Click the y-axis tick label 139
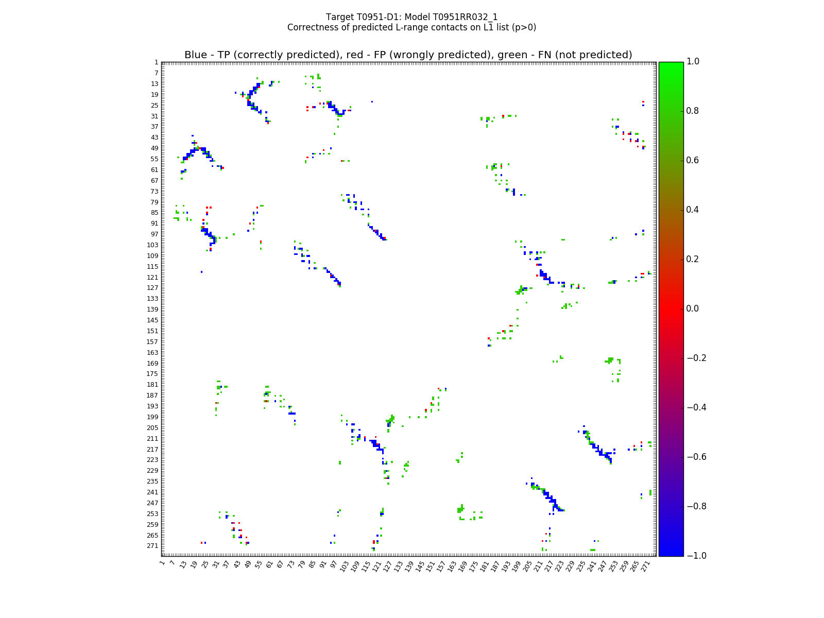The height and width of the screenshot is (618, 824). (x=152, y=309)
